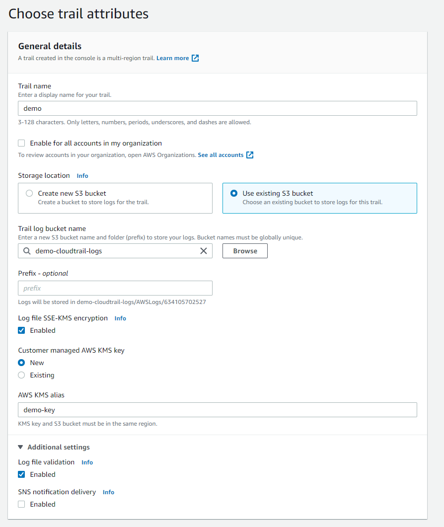444x527 pixels.
Task: Click the AWS KMS alias field showing demo-key
Action: (217, 410)
